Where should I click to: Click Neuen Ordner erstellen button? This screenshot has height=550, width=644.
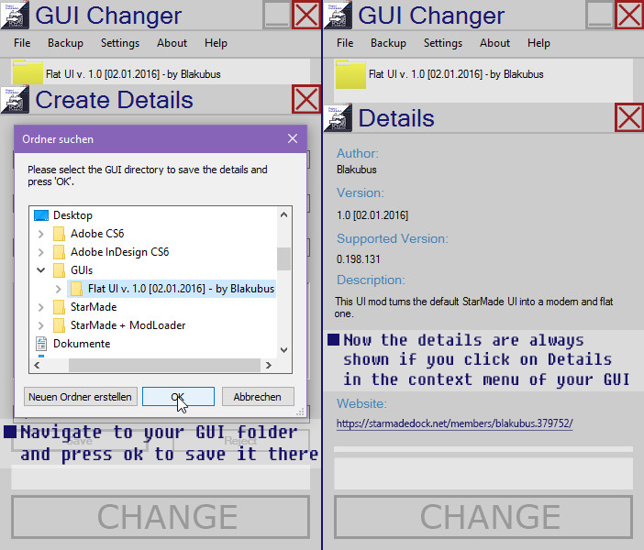pos(80,397)
